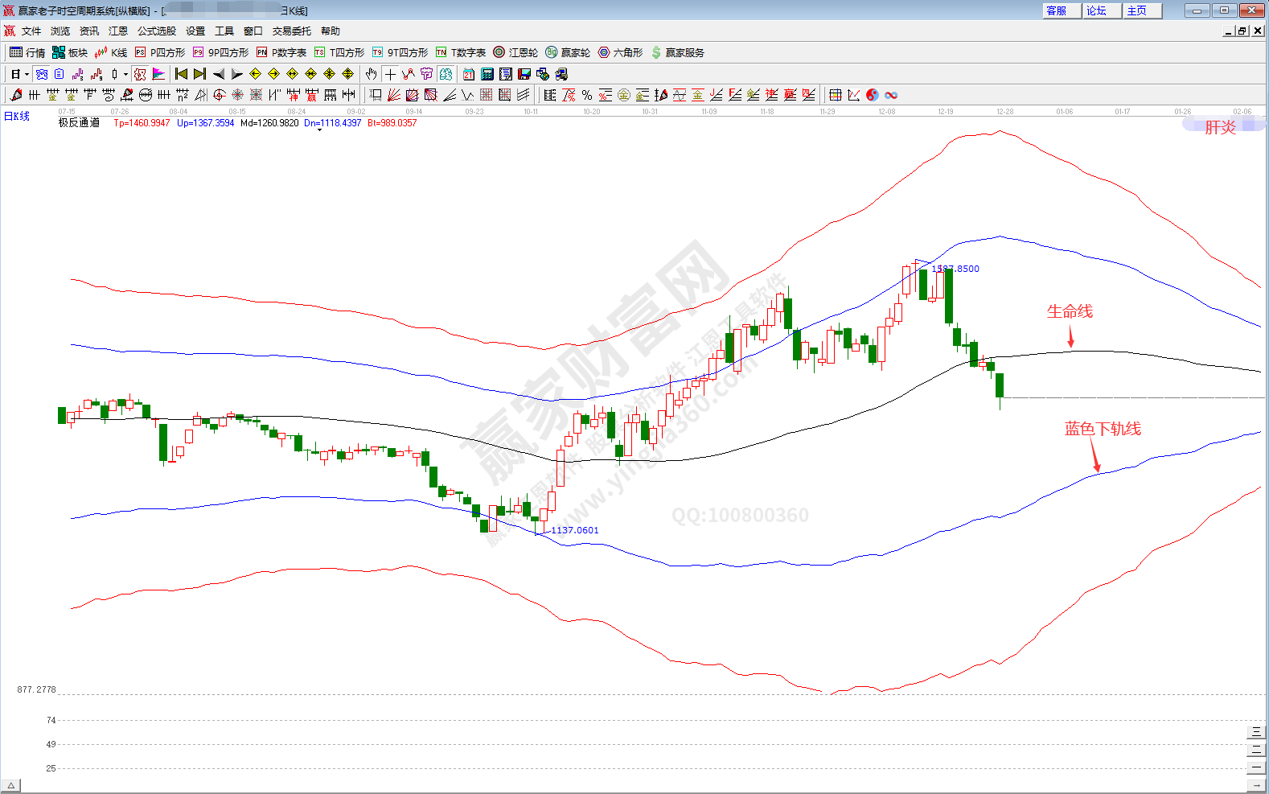The height and width of the screenshot is (794, 1269).
Task: Click the 论坛 forum button
Action: tap(1097, 10)
